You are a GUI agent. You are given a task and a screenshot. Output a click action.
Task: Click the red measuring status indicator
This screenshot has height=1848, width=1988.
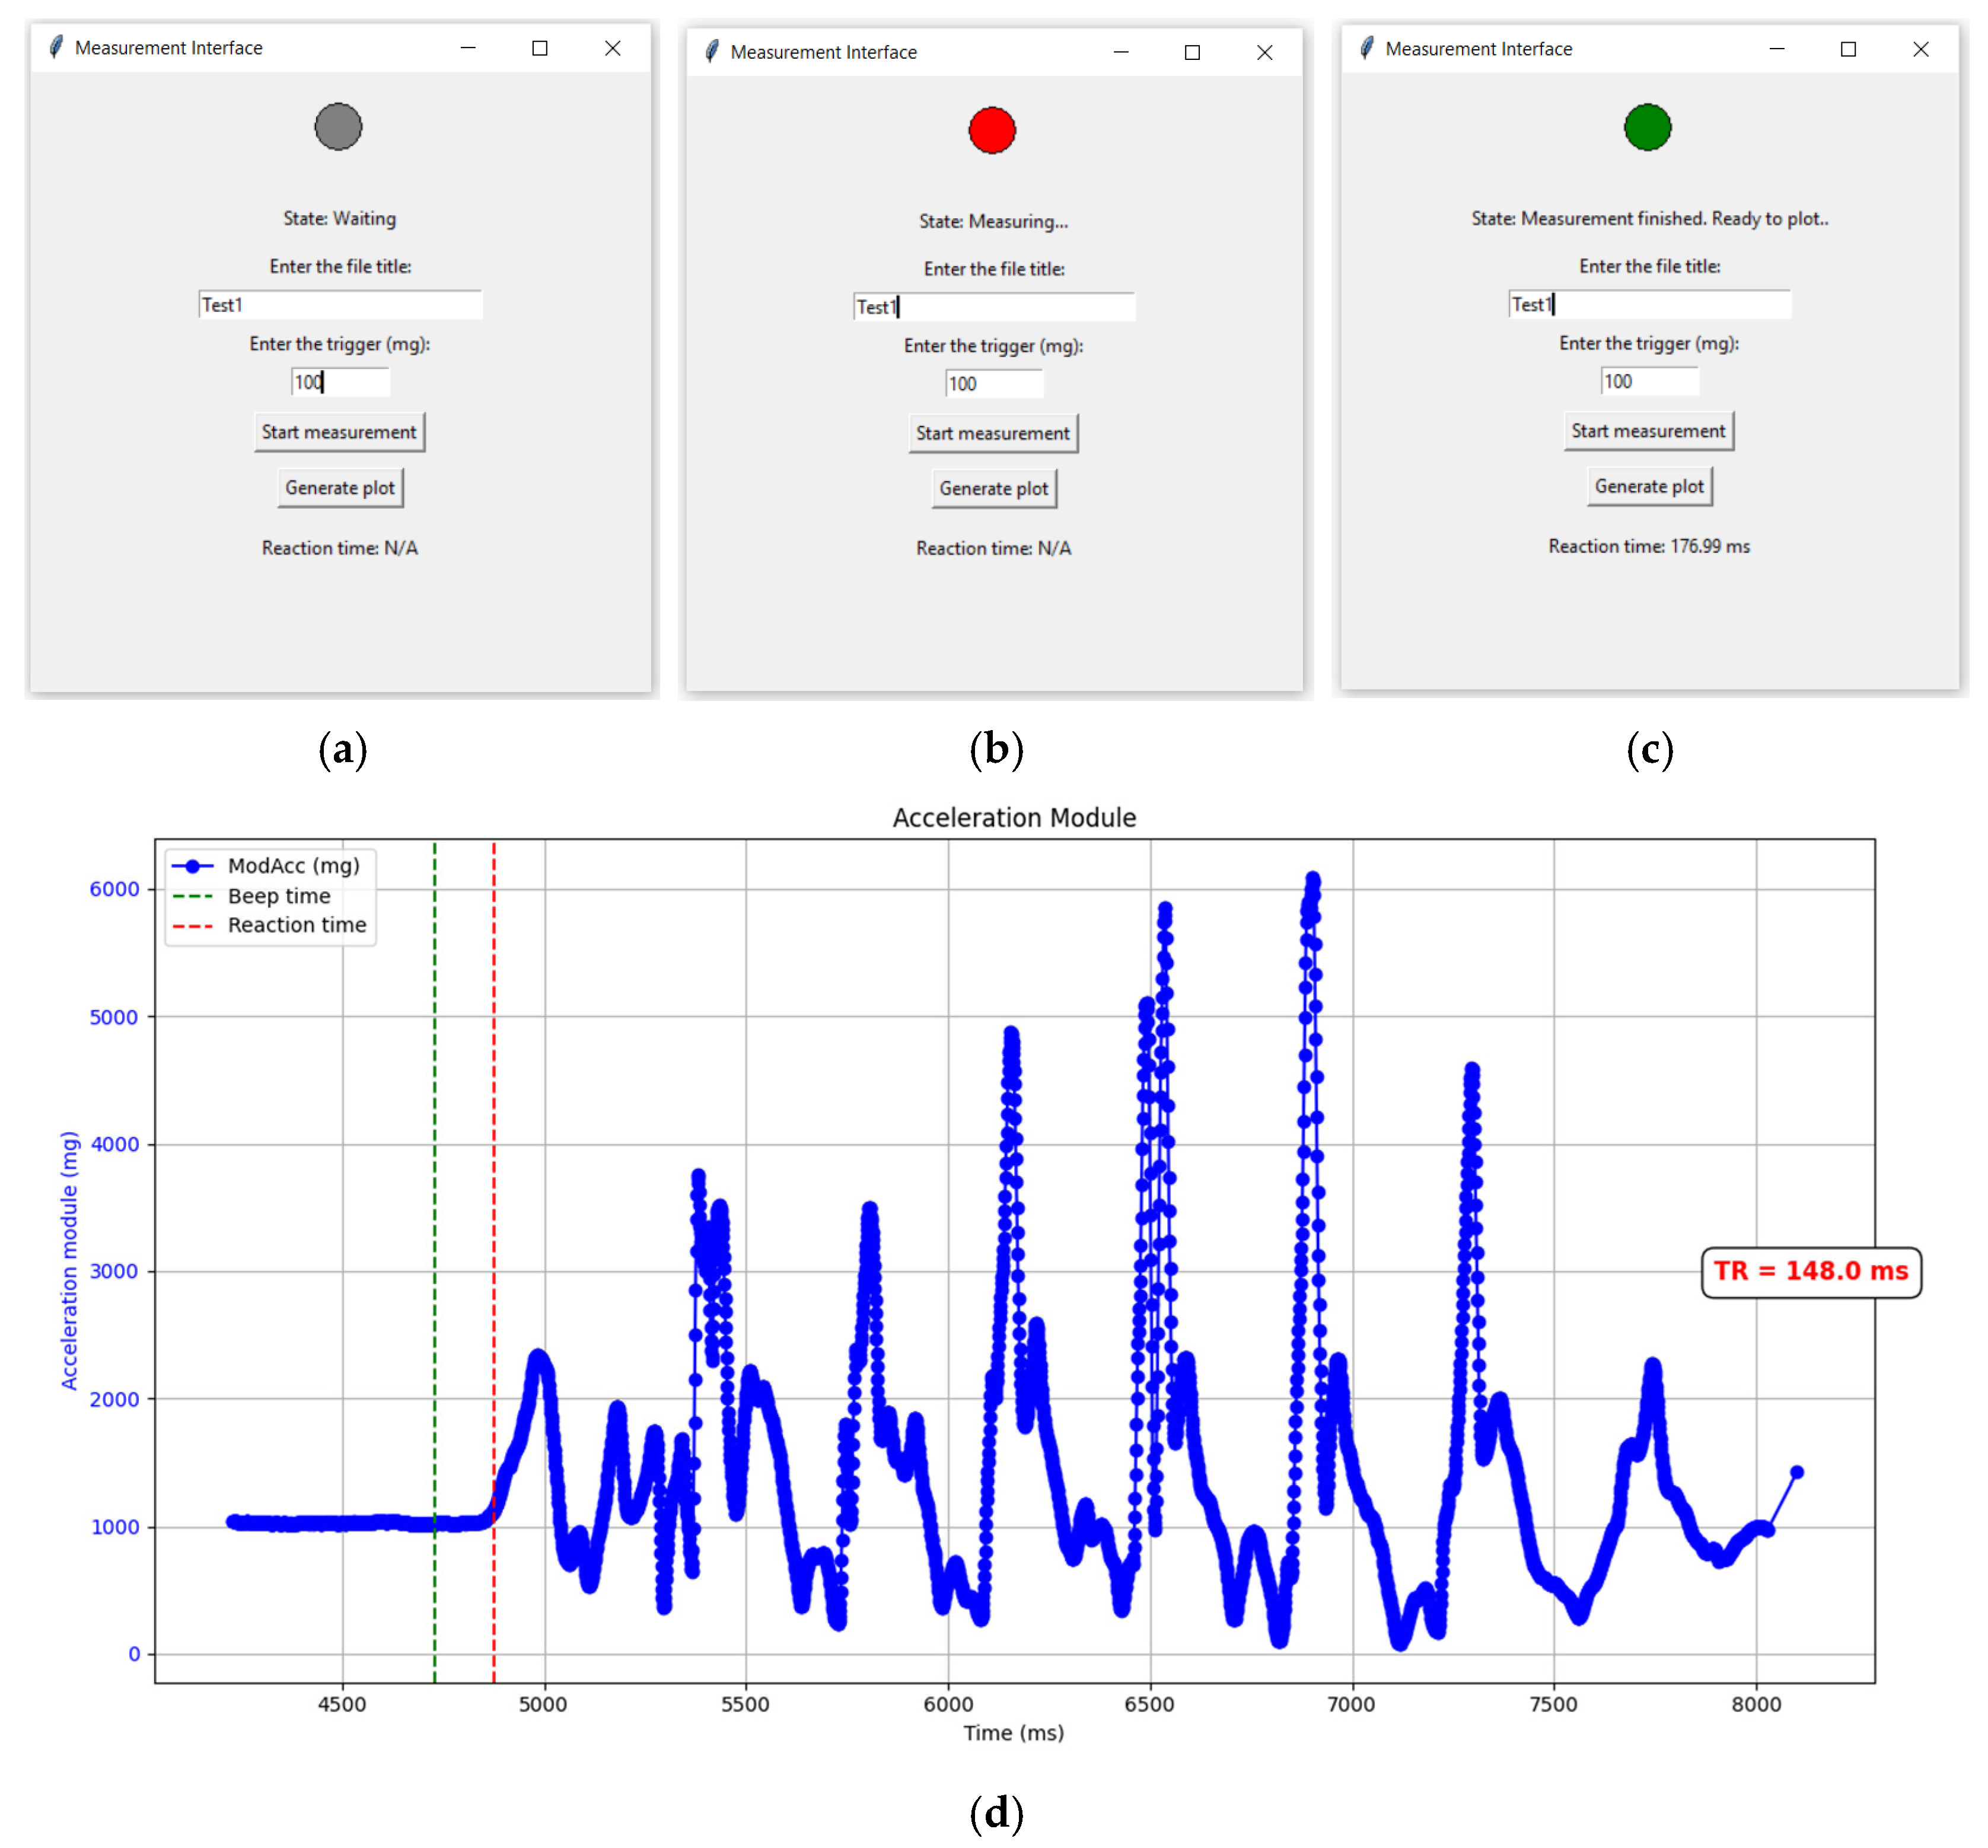[x=992, y=130]
